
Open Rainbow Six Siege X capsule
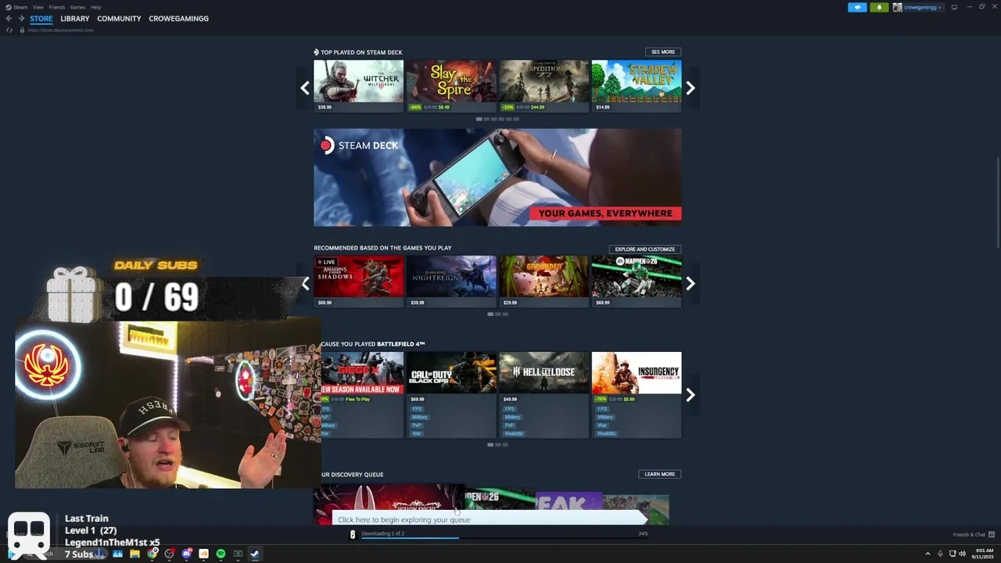tap(362, 395)
